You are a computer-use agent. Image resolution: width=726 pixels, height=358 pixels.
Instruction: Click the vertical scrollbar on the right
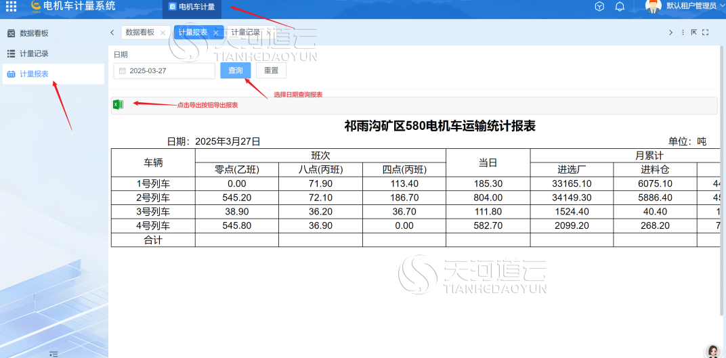(723, 181)
